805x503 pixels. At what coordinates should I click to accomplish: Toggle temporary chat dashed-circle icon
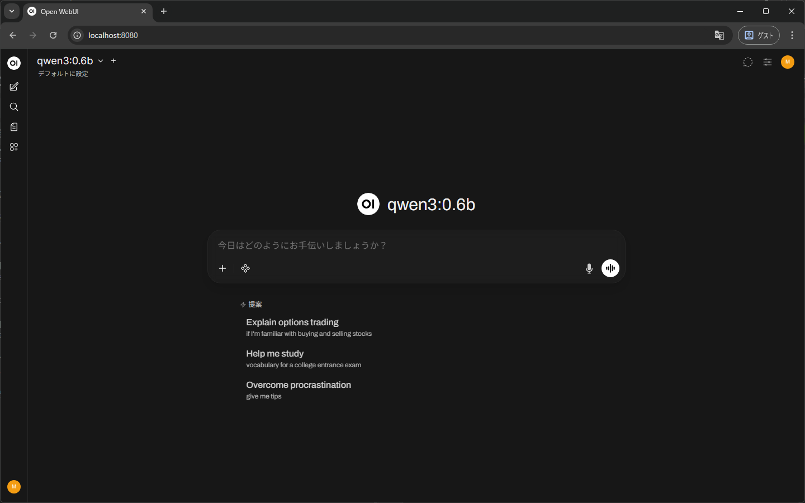click(x=748, y=62)
